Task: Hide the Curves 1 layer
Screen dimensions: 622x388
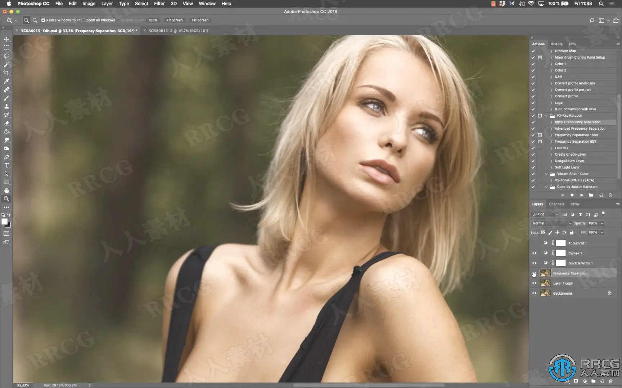Action: 534,253
